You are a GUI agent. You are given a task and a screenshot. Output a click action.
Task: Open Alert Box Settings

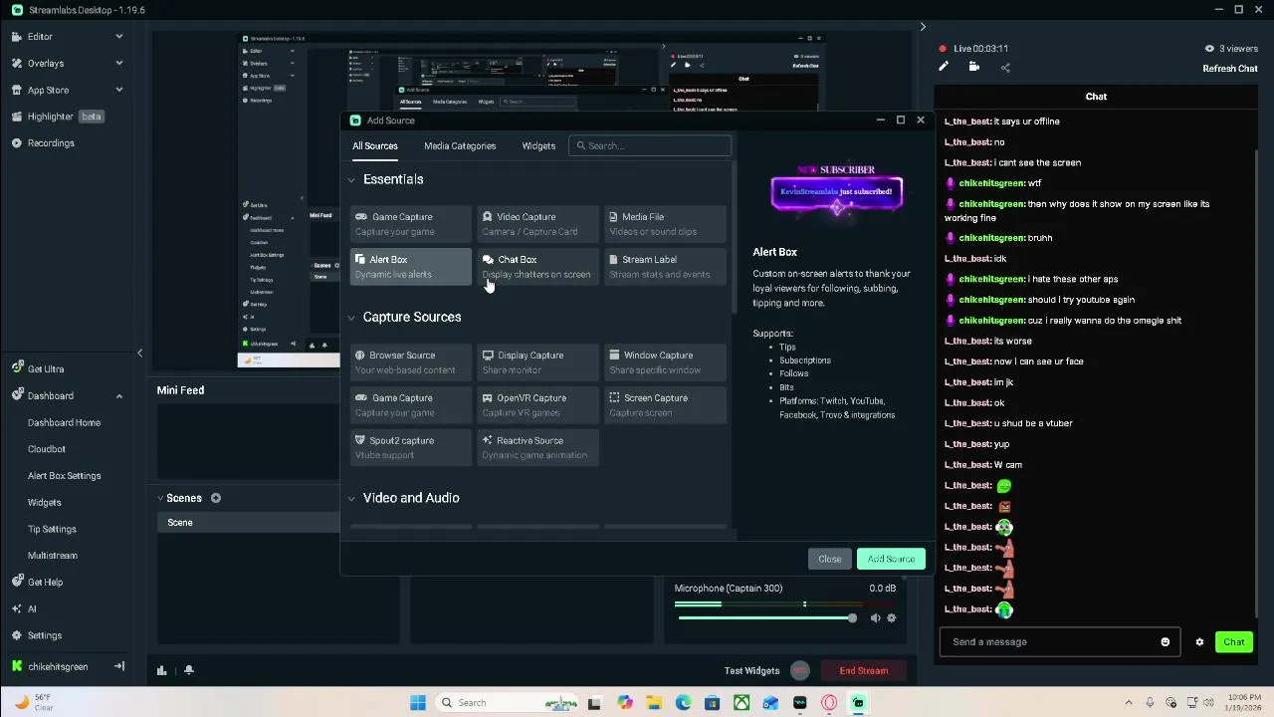point(64,476)
